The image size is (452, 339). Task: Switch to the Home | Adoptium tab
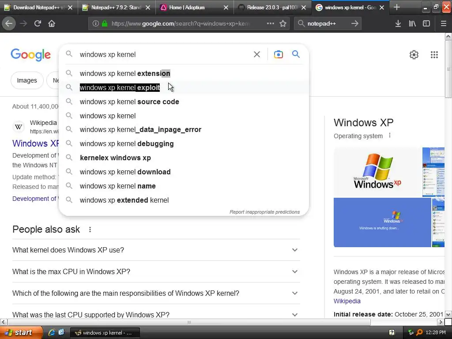[x=195, y=8]
